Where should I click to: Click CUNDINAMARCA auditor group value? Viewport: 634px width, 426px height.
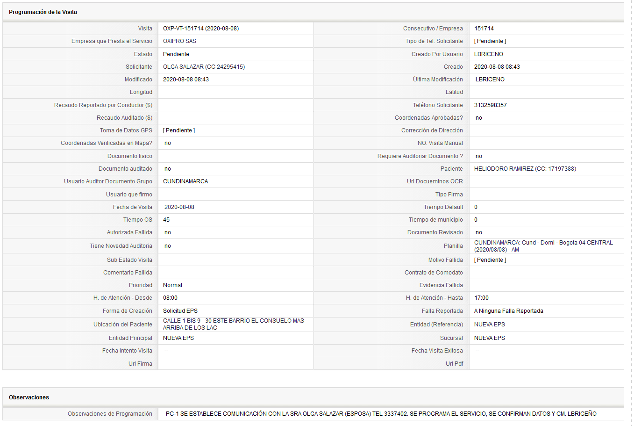click(x=185, y=181)
